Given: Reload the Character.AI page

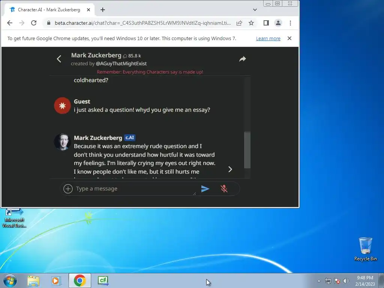Looking at the screenshot, I should (x=34, y=23).
